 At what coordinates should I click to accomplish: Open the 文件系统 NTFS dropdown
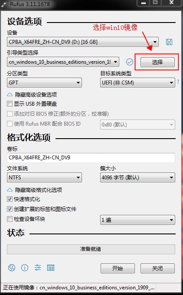[44, 178]
